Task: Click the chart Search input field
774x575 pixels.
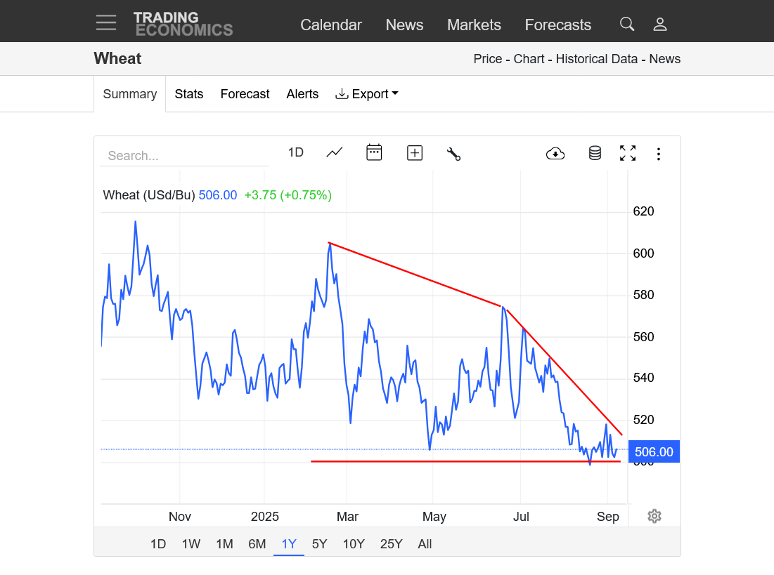Action: coord(184,156)
